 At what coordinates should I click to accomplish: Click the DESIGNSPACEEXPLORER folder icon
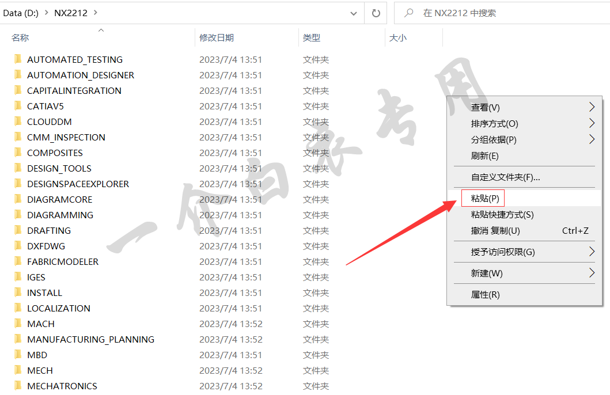[x=17, y=184]
